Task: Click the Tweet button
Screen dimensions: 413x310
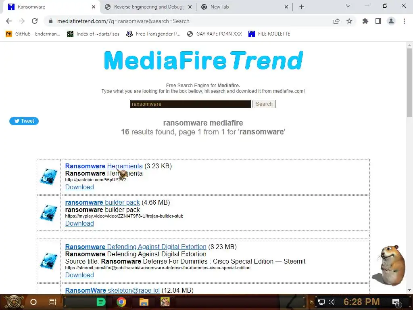Action: [x=24, y=121]
